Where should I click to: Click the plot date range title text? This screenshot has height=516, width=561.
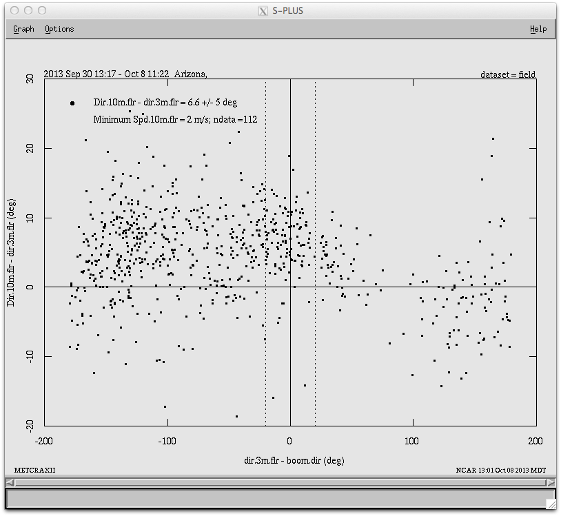pyautogui.click(x=125, y=74)
